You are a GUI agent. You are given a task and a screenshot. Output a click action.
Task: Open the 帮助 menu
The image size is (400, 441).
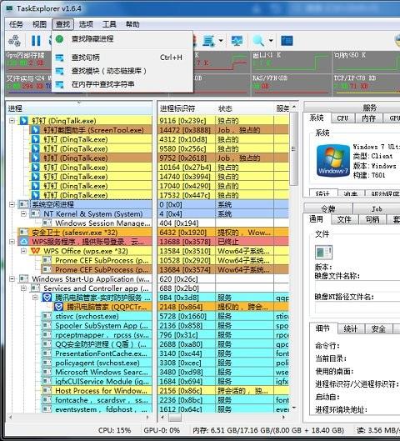coord(132,24)
